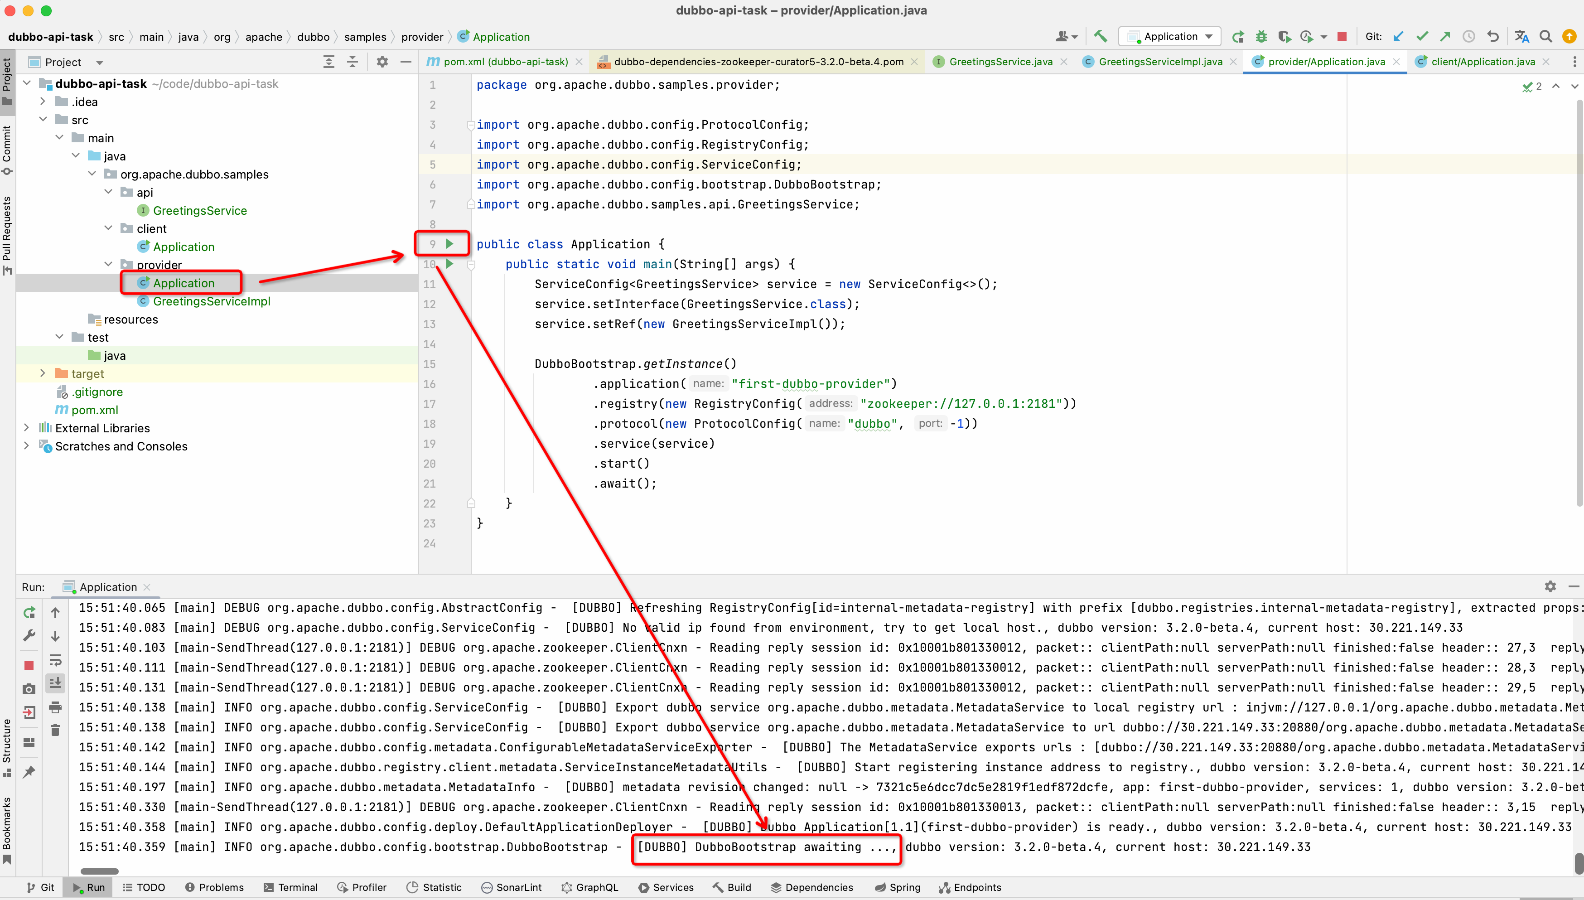Screen dimensions: 1584x900
Task: Stop the running app via top toolbar
Action: 1342,36
